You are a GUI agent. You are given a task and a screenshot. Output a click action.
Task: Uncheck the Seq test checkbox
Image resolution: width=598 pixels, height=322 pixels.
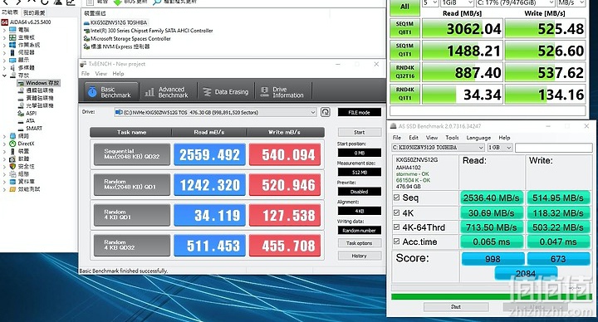pyautogui.click(x=397, y=198)
